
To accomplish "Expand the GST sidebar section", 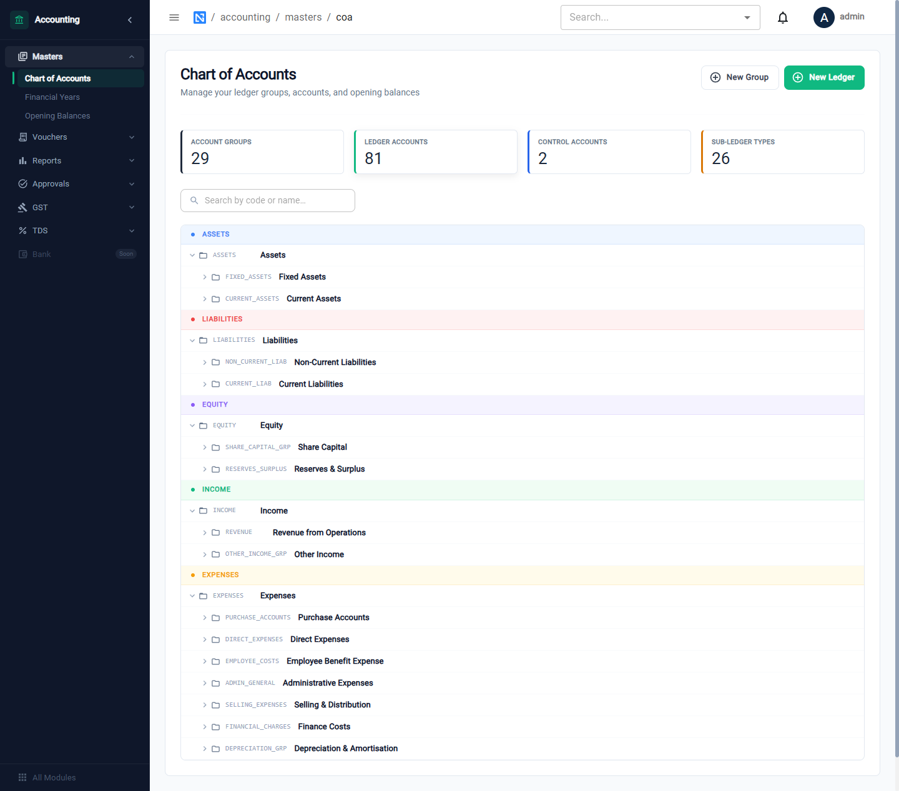I will coord(75,207).
